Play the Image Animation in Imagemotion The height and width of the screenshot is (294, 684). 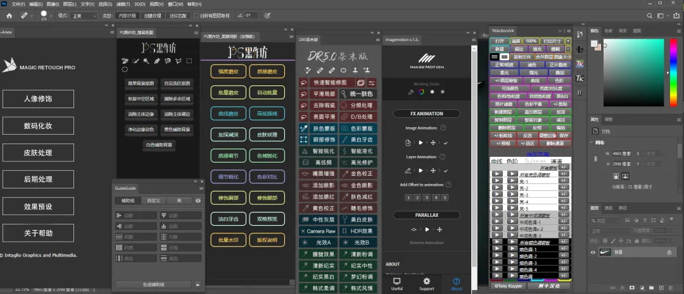421,142
